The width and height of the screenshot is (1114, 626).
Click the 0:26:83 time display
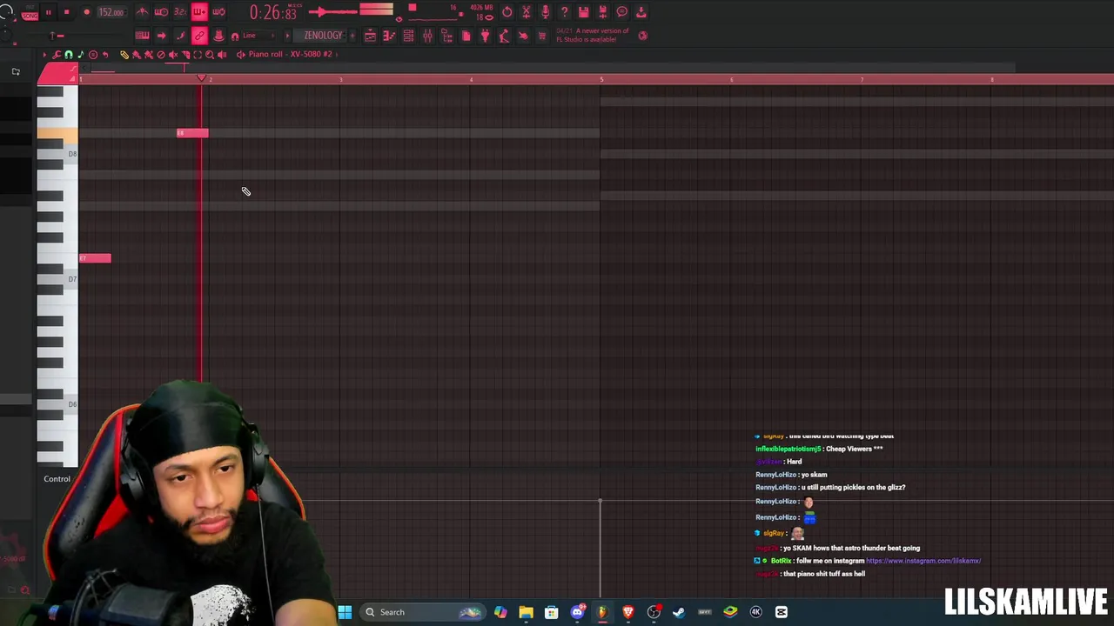273,12
